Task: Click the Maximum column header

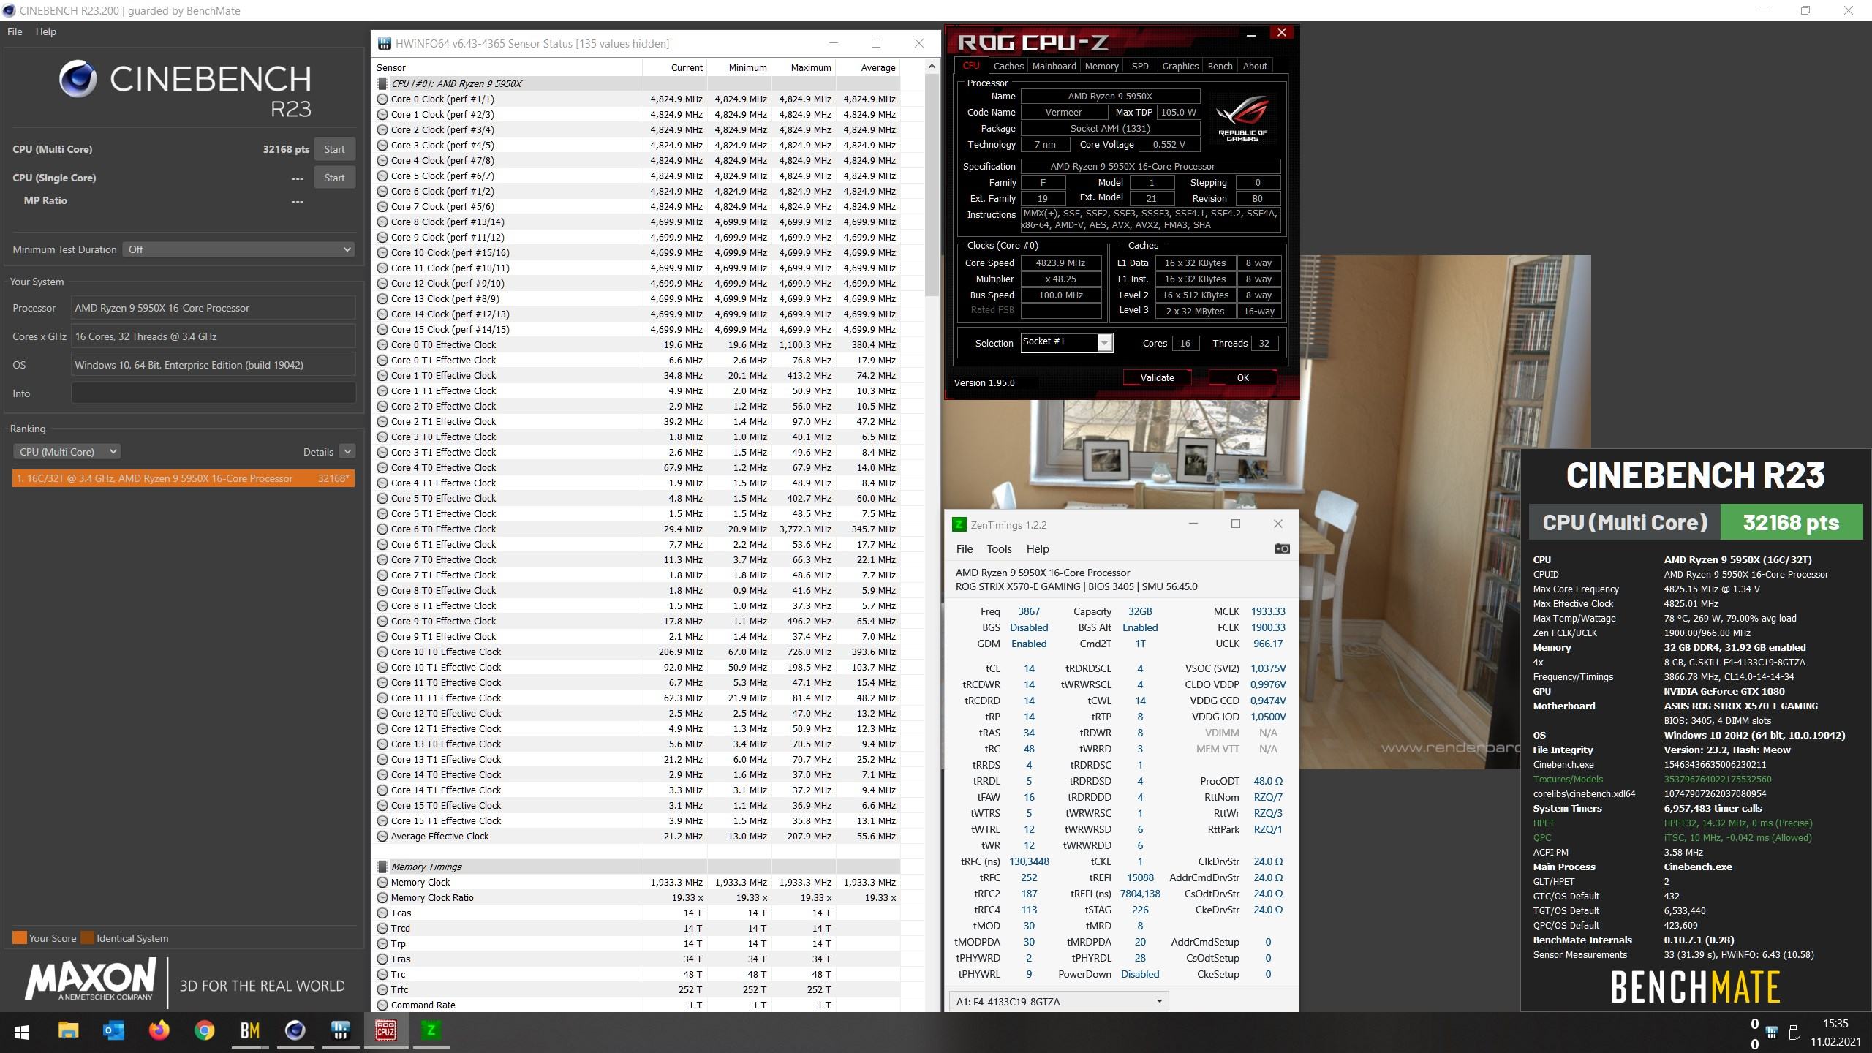Action: point(803,67)
